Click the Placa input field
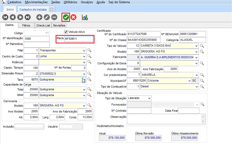The height and width of the screenshot is (144, 232). point(78,39)
